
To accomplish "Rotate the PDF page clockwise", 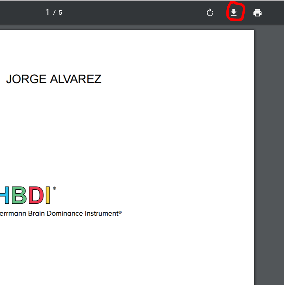I will [210, 13].
